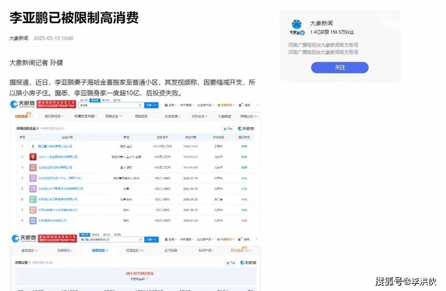This screenshot has height=291, width=446.
Task: Switch to the 曾任职信息 tab
Action: pos(54,116)
